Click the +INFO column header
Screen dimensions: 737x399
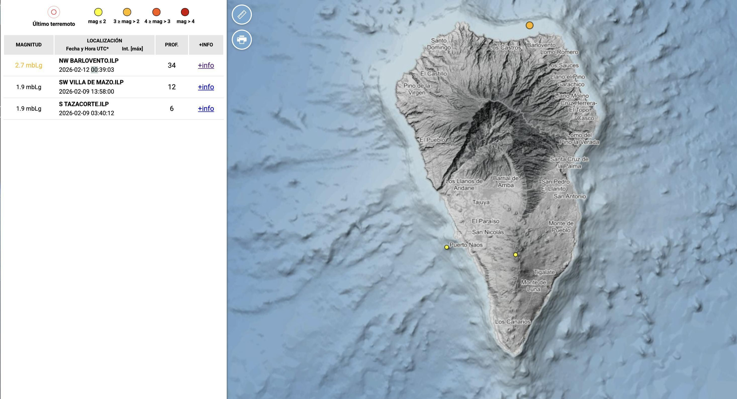[x=206, y=44]
